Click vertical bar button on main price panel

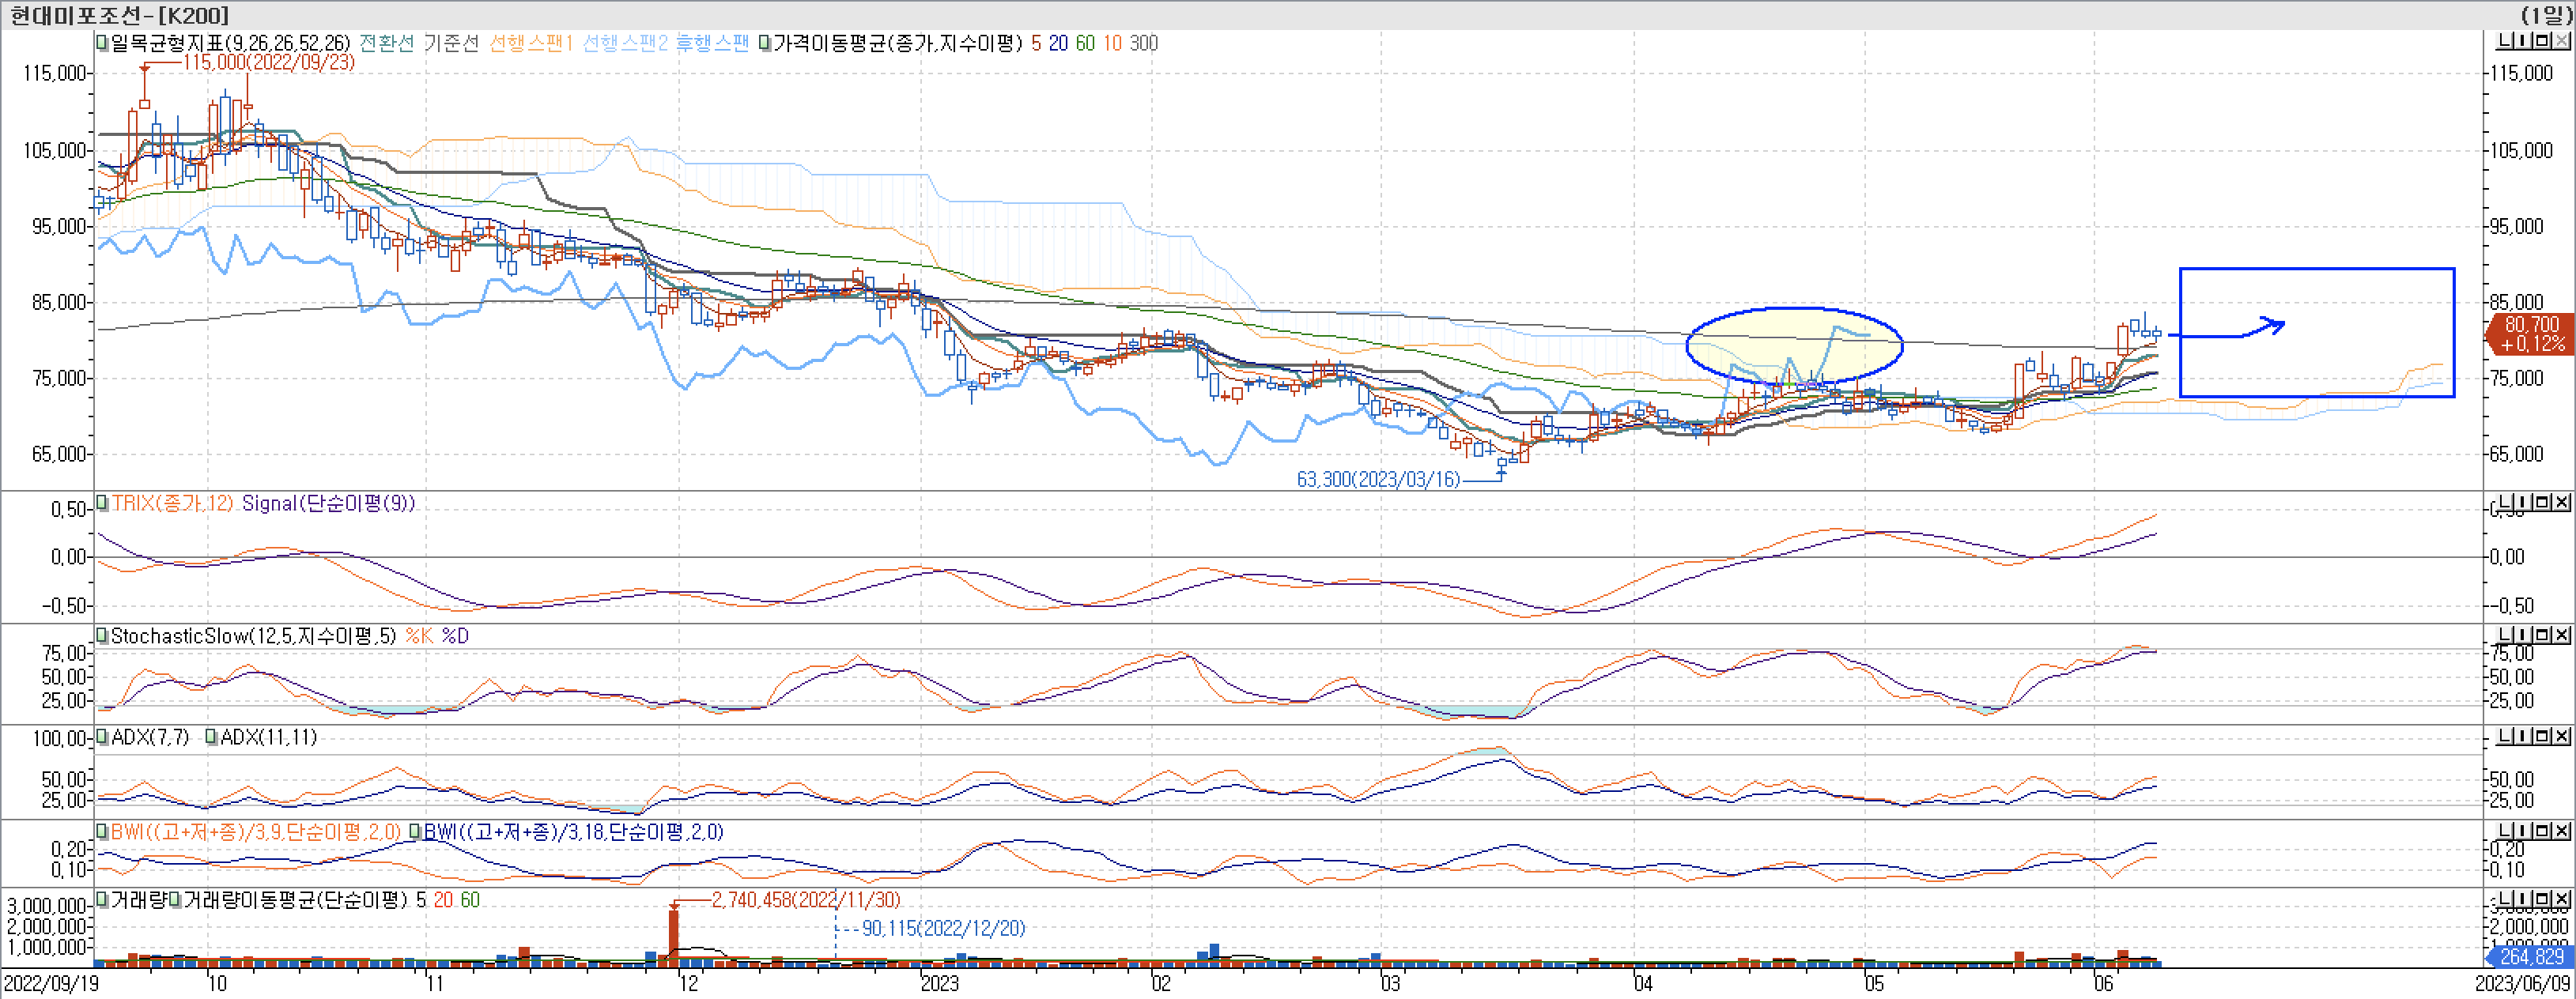click(2524, 41)
